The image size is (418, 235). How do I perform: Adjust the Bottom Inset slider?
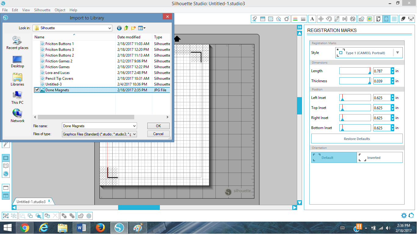pos(355,128)
